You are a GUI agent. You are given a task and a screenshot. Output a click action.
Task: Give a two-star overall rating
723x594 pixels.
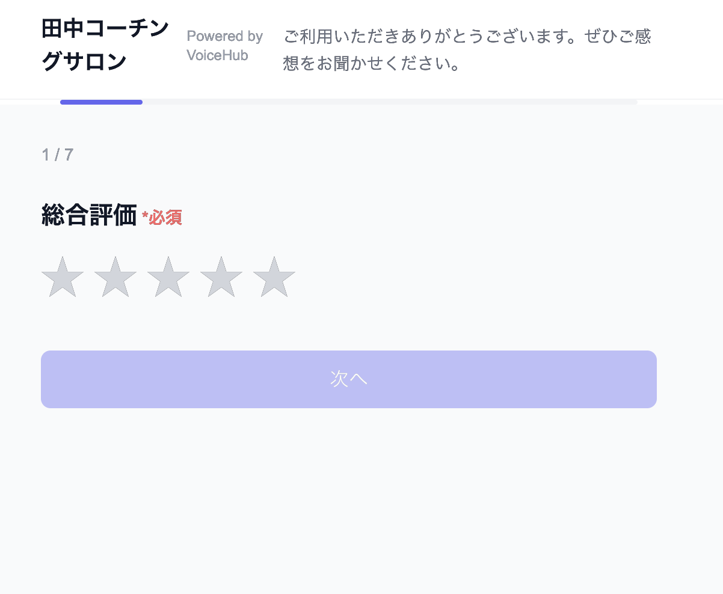(x=115, y=278)
